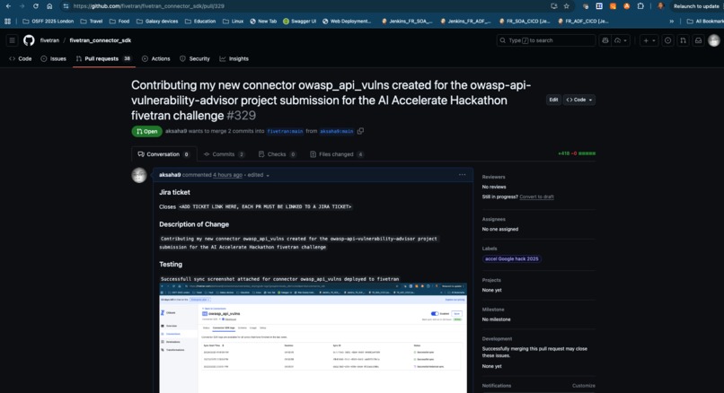Click the GitHub octocat logo
Image resolution: width=724 pixels, height=393 pixels.
click(x=29, y=40)
